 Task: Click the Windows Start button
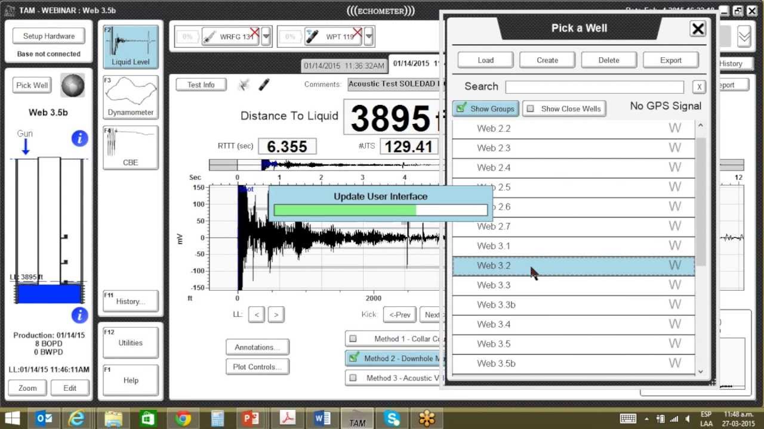[x=12, y=418]
